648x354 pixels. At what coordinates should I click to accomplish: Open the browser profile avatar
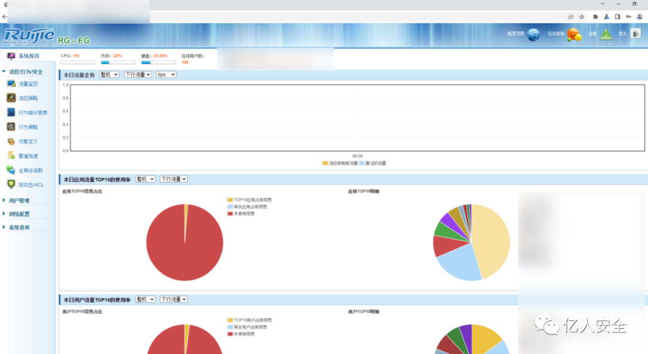tap(640, 17)
